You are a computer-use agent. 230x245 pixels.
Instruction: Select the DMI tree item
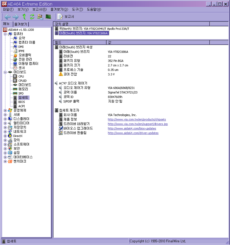pos(21,47)
